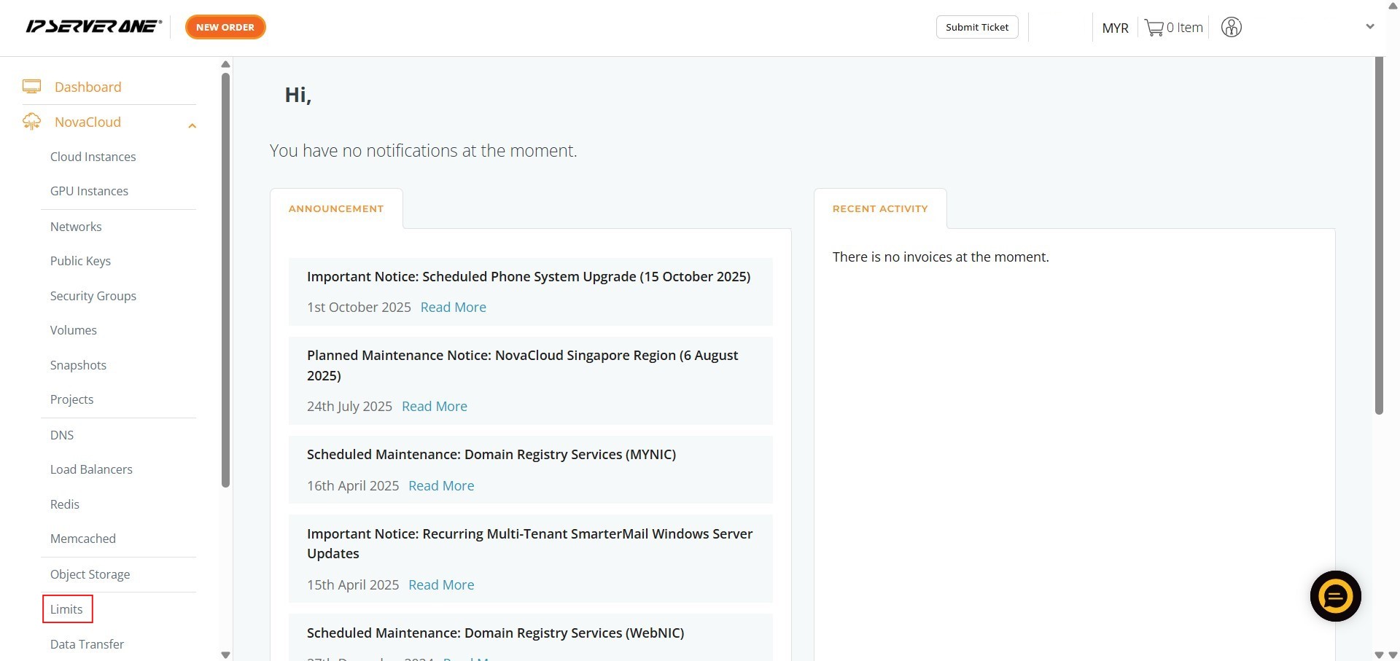
Task: Collapse the NovaCloud menu chevron
Action: tap(192, 125)
